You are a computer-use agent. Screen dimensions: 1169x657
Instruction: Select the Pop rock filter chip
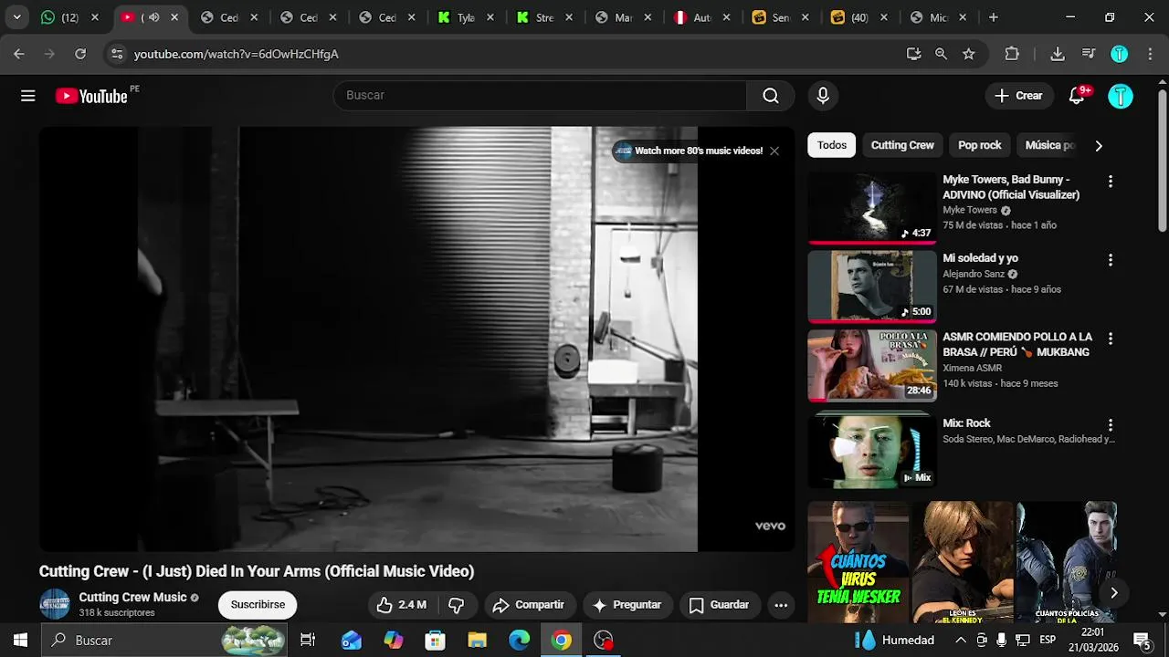[x=980, y=145]
